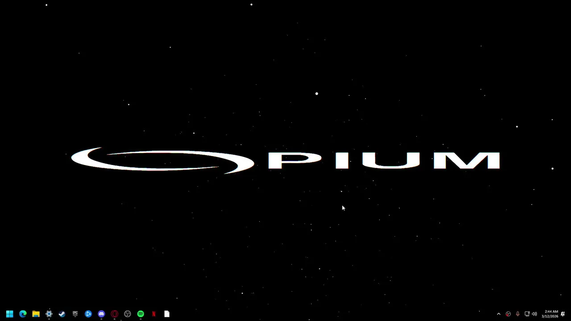Screen dimensions: 571x321
Task: Open the clock showing 2:44 AM
Action: [x=550, y=314]
